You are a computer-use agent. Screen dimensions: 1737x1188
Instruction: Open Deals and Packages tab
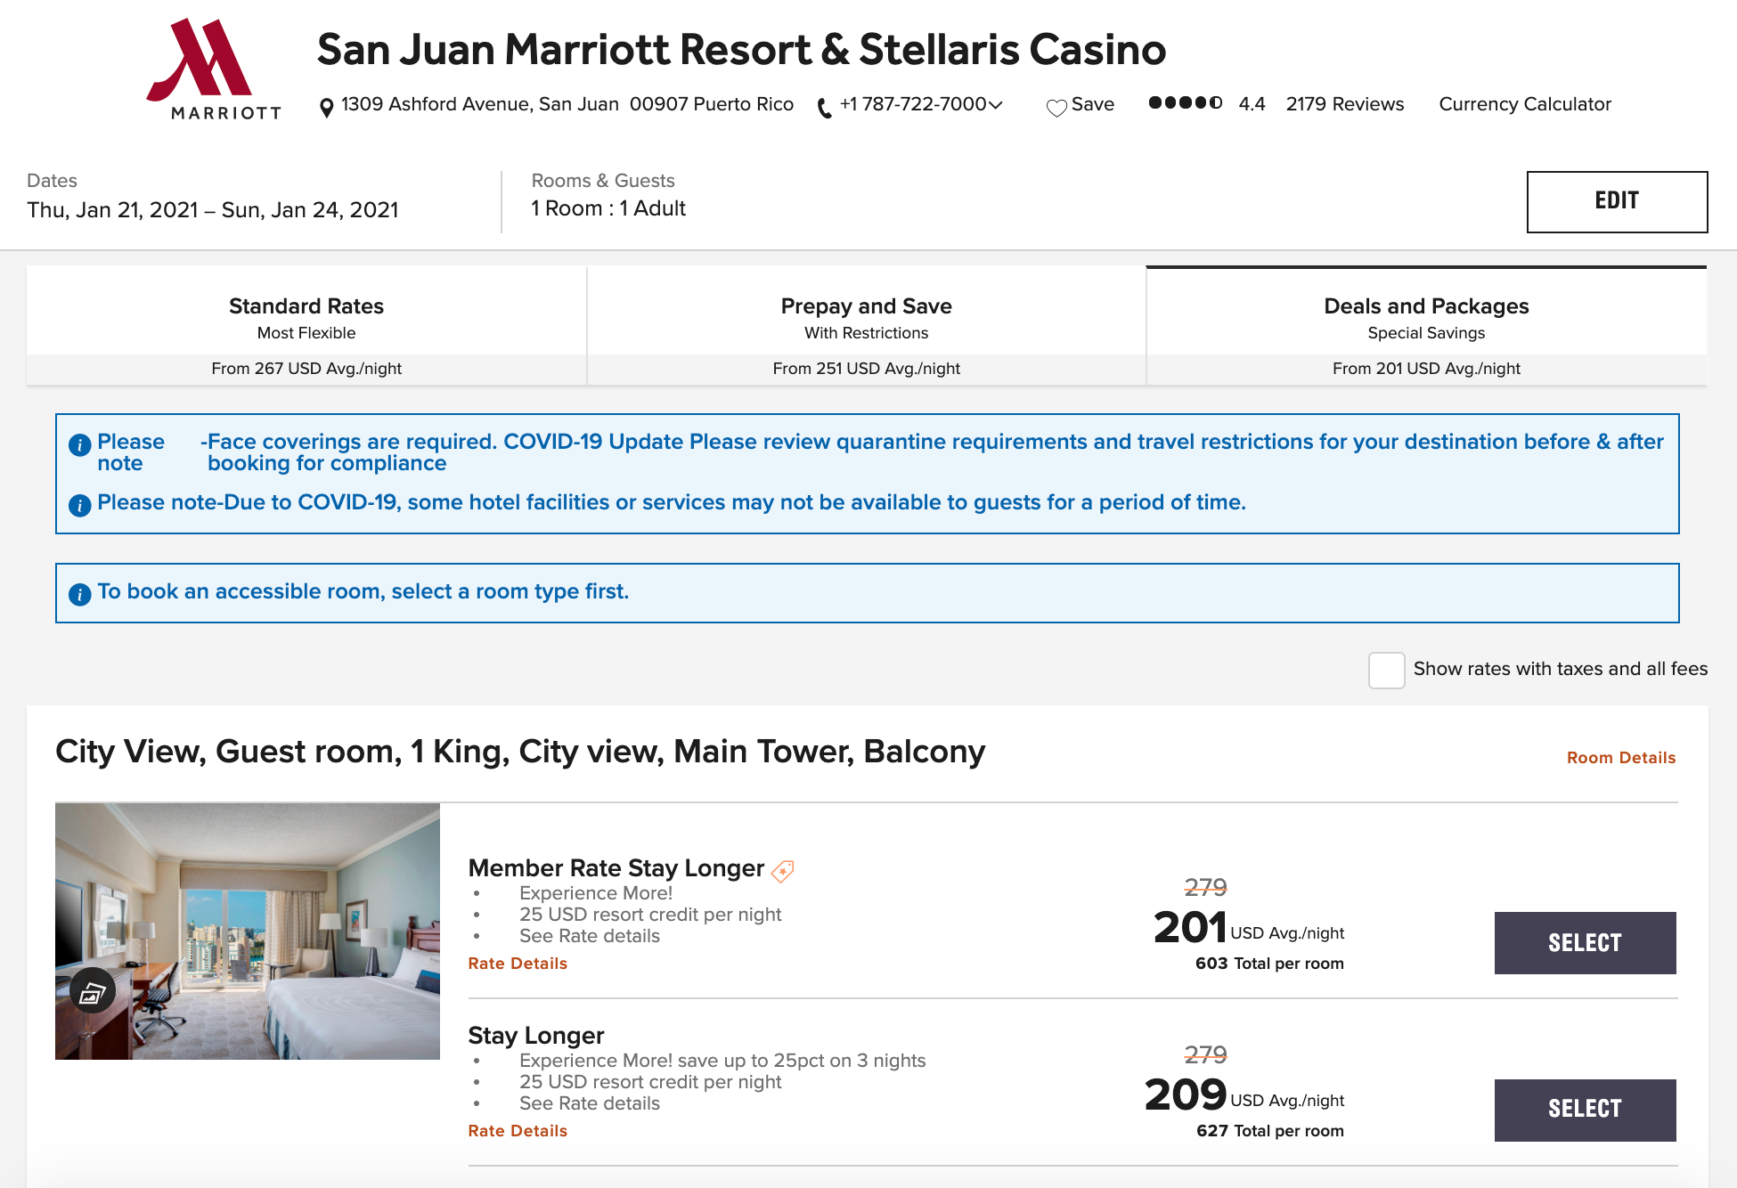1425,325
